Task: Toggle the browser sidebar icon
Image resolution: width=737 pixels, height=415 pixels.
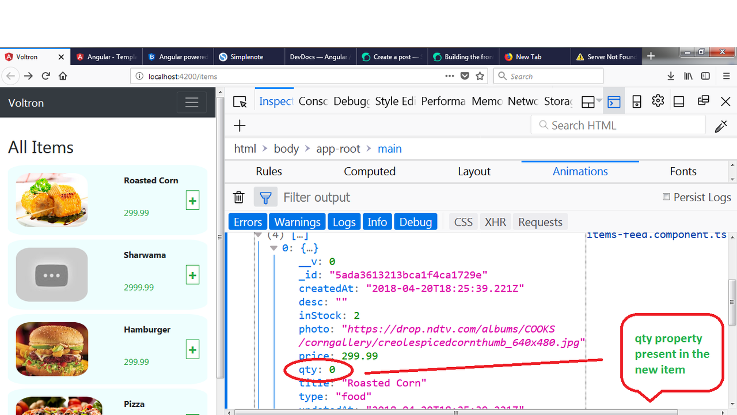Action: (705, 76)
